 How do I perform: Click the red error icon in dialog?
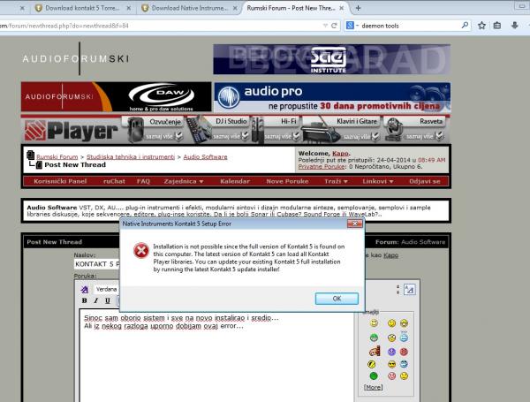click(140, 251)
